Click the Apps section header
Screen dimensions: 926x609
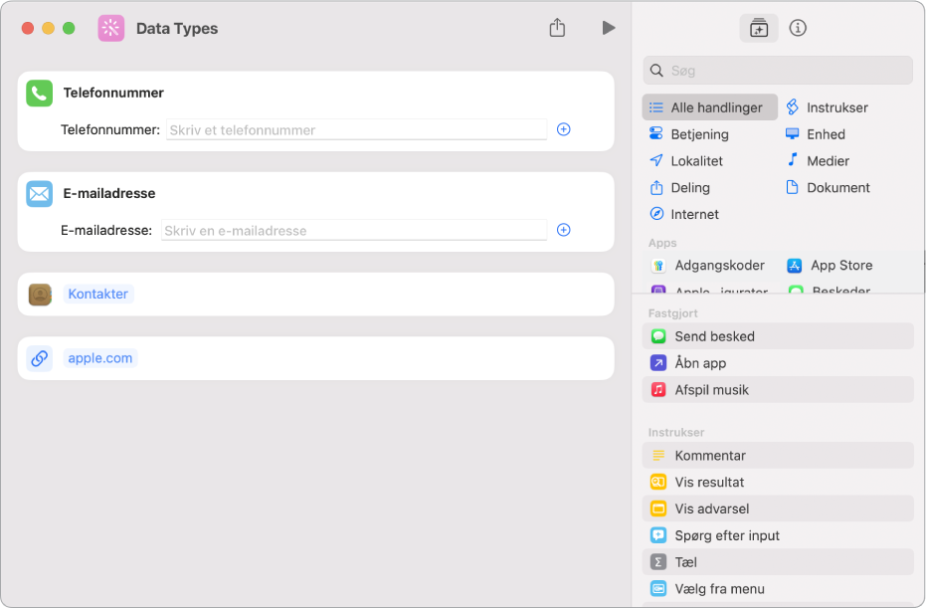point(662,243)
